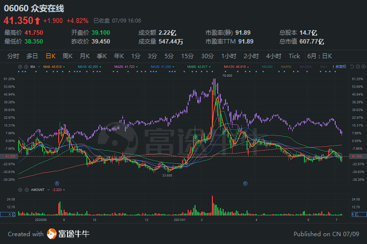Click the left X亿 unit box
Image resolution: width=367 pixels, height=244 pixels.
coord(8,214)
